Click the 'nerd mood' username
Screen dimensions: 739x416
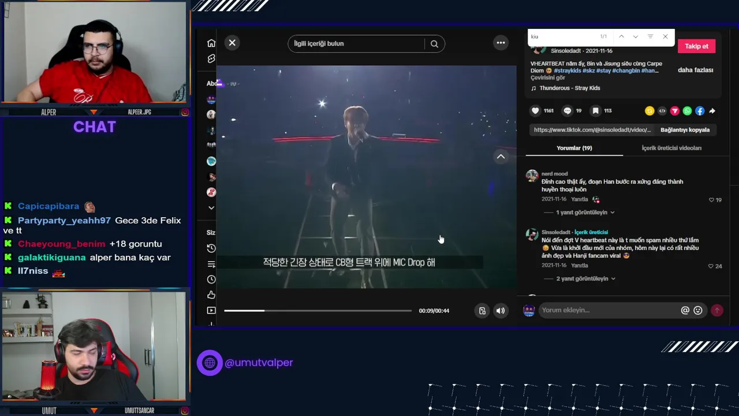554,174
